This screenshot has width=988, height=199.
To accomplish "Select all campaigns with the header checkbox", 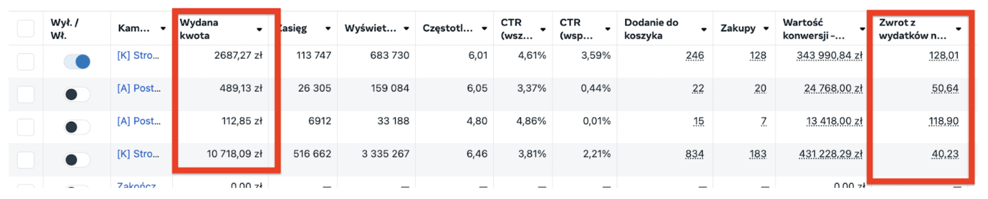I will pos(26,29).
